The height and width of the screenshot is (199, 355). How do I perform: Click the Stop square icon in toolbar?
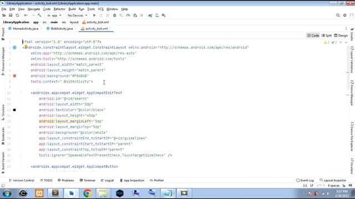pyautogui.click(x=142, y=15)
